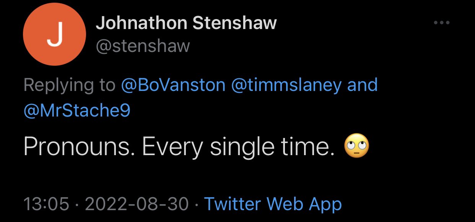Screen dimensions: 475x222
Task: Click the word "Stenshaw" in display name
Action: point(234,23)
